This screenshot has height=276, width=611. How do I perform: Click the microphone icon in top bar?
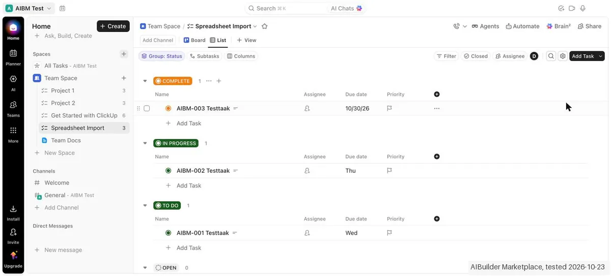(582, 8)
